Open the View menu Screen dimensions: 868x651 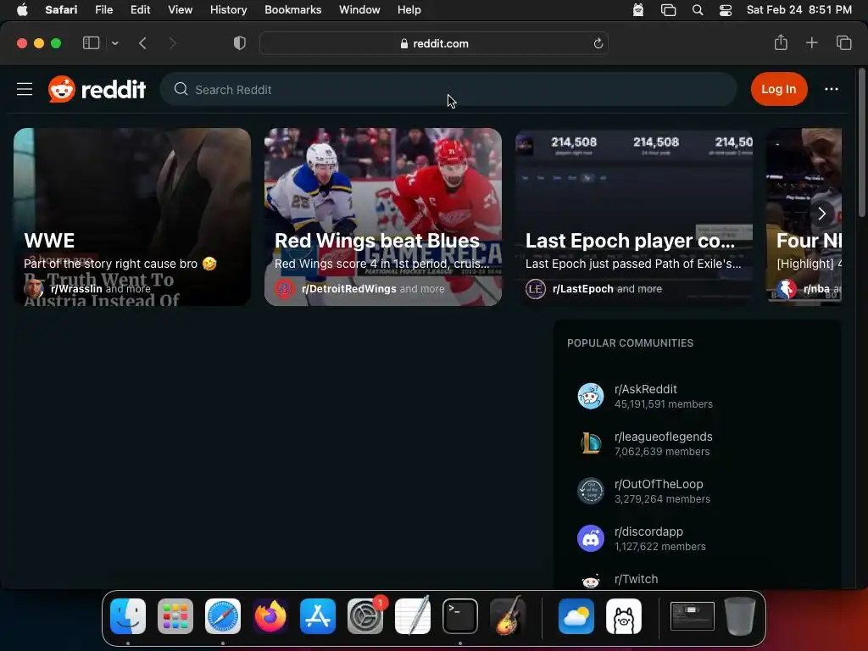point(180,9)
